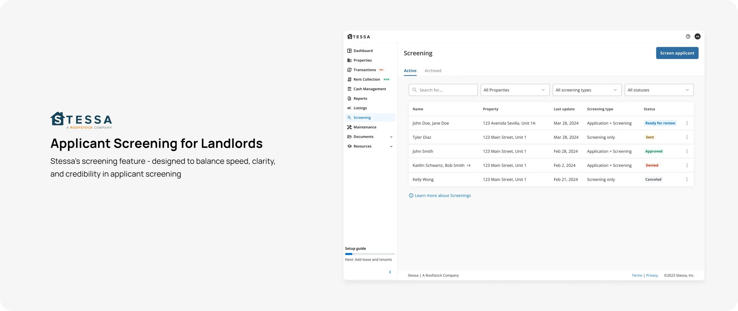This screenshot has width=738, height=311.
Task: Click the name John Smith
Action: click(423, 151)
